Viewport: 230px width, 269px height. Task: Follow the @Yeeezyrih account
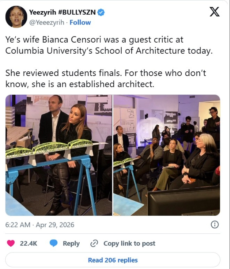click(80, 22)
